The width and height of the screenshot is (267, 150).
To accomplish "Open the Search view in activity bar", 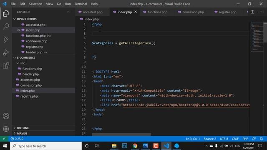I will [6, 26].
